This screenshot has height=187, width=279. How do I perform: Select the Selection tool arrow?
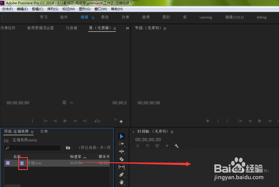click(122, 136)
